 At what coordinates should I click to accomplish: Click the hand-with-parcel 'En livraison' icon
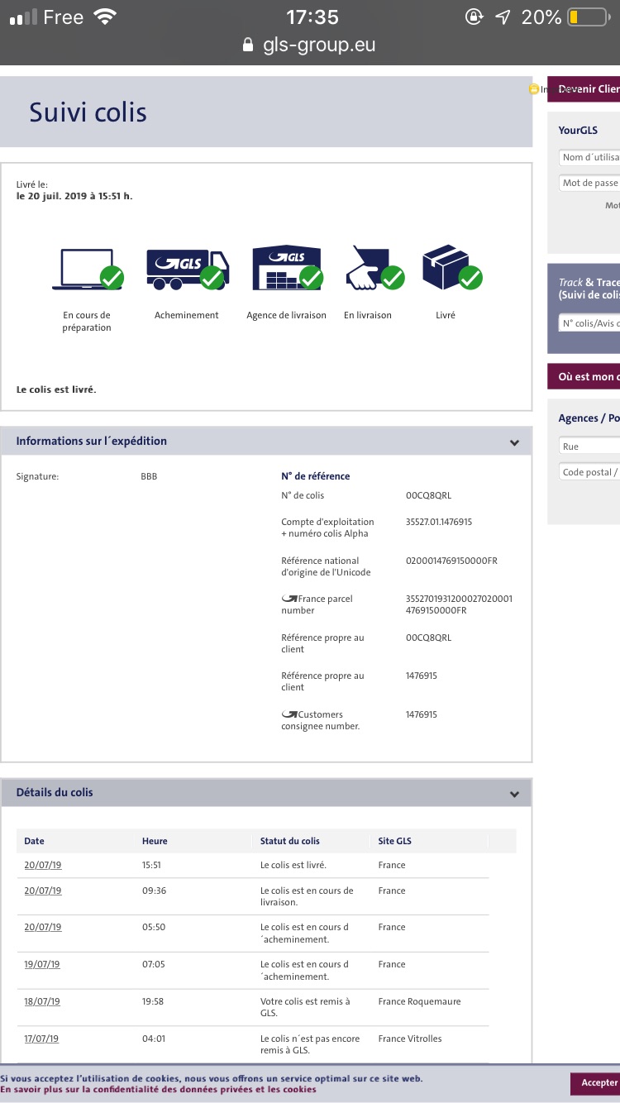(x=374, y=267)
